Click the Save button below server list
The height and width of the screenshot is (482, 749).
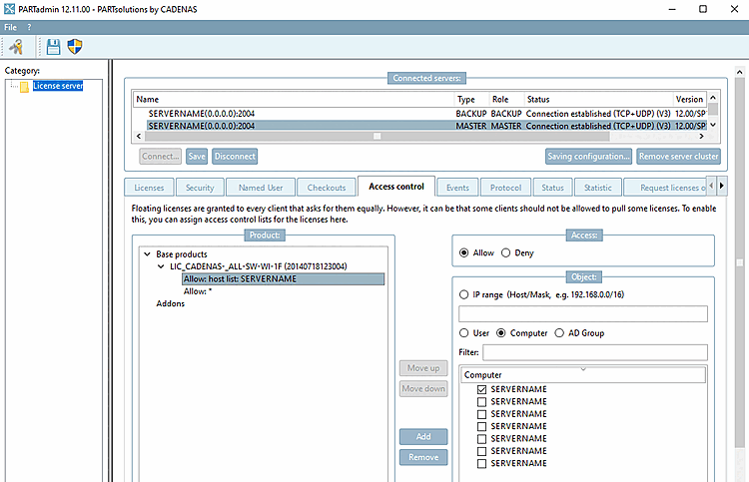[x=197, y=157]
